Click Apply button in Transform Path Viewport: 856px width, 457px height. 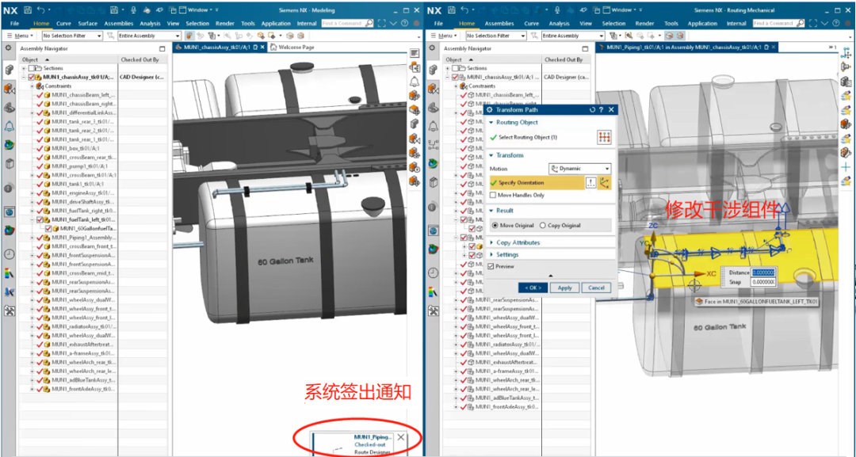click(x=564, y=288)
